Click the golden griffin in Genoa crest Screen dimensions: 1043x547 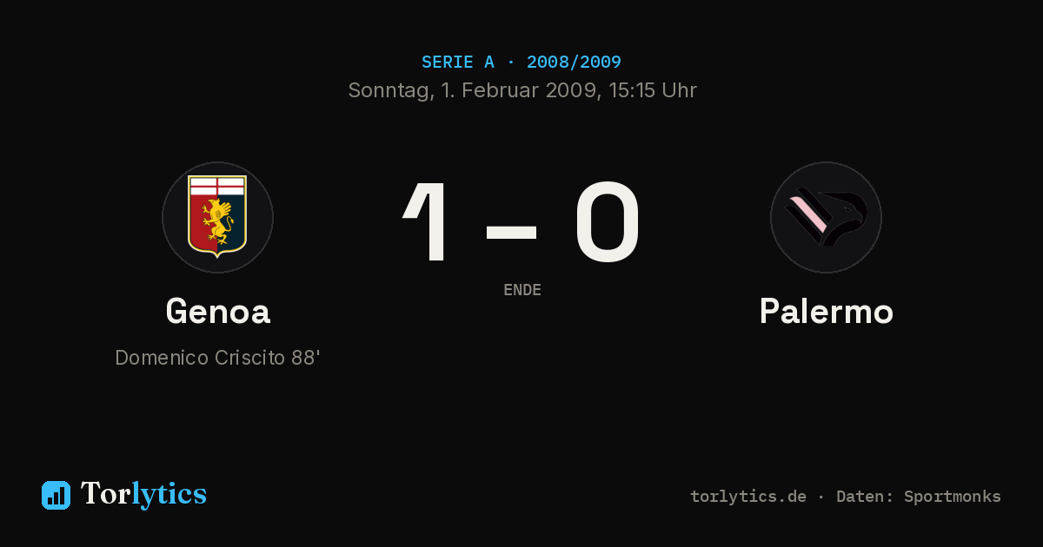217,221
